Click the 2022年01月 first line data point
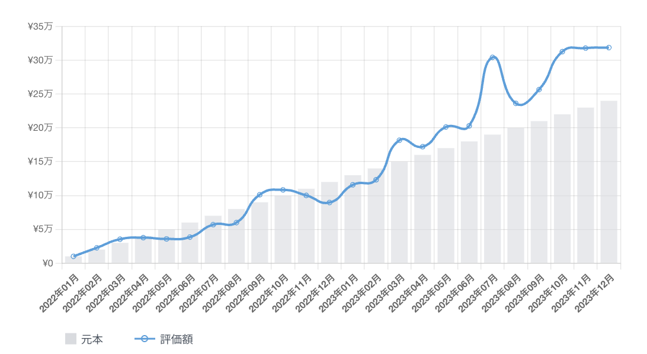The width and height of the screenshot is (647, 354). click(73, 256)
